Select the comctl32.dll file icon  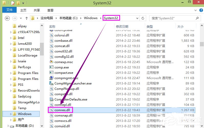click(51, 51)
